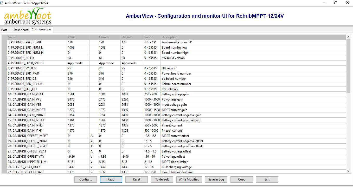The image size is (353, 187).
Task: Click the Default column header
Action: click(x=132, y=37)
